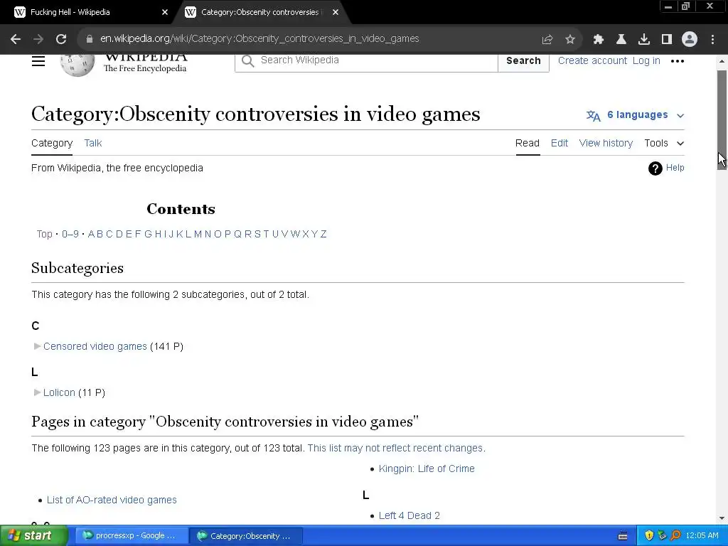Click the keyboard icon in the system tray

coord(623,536)
